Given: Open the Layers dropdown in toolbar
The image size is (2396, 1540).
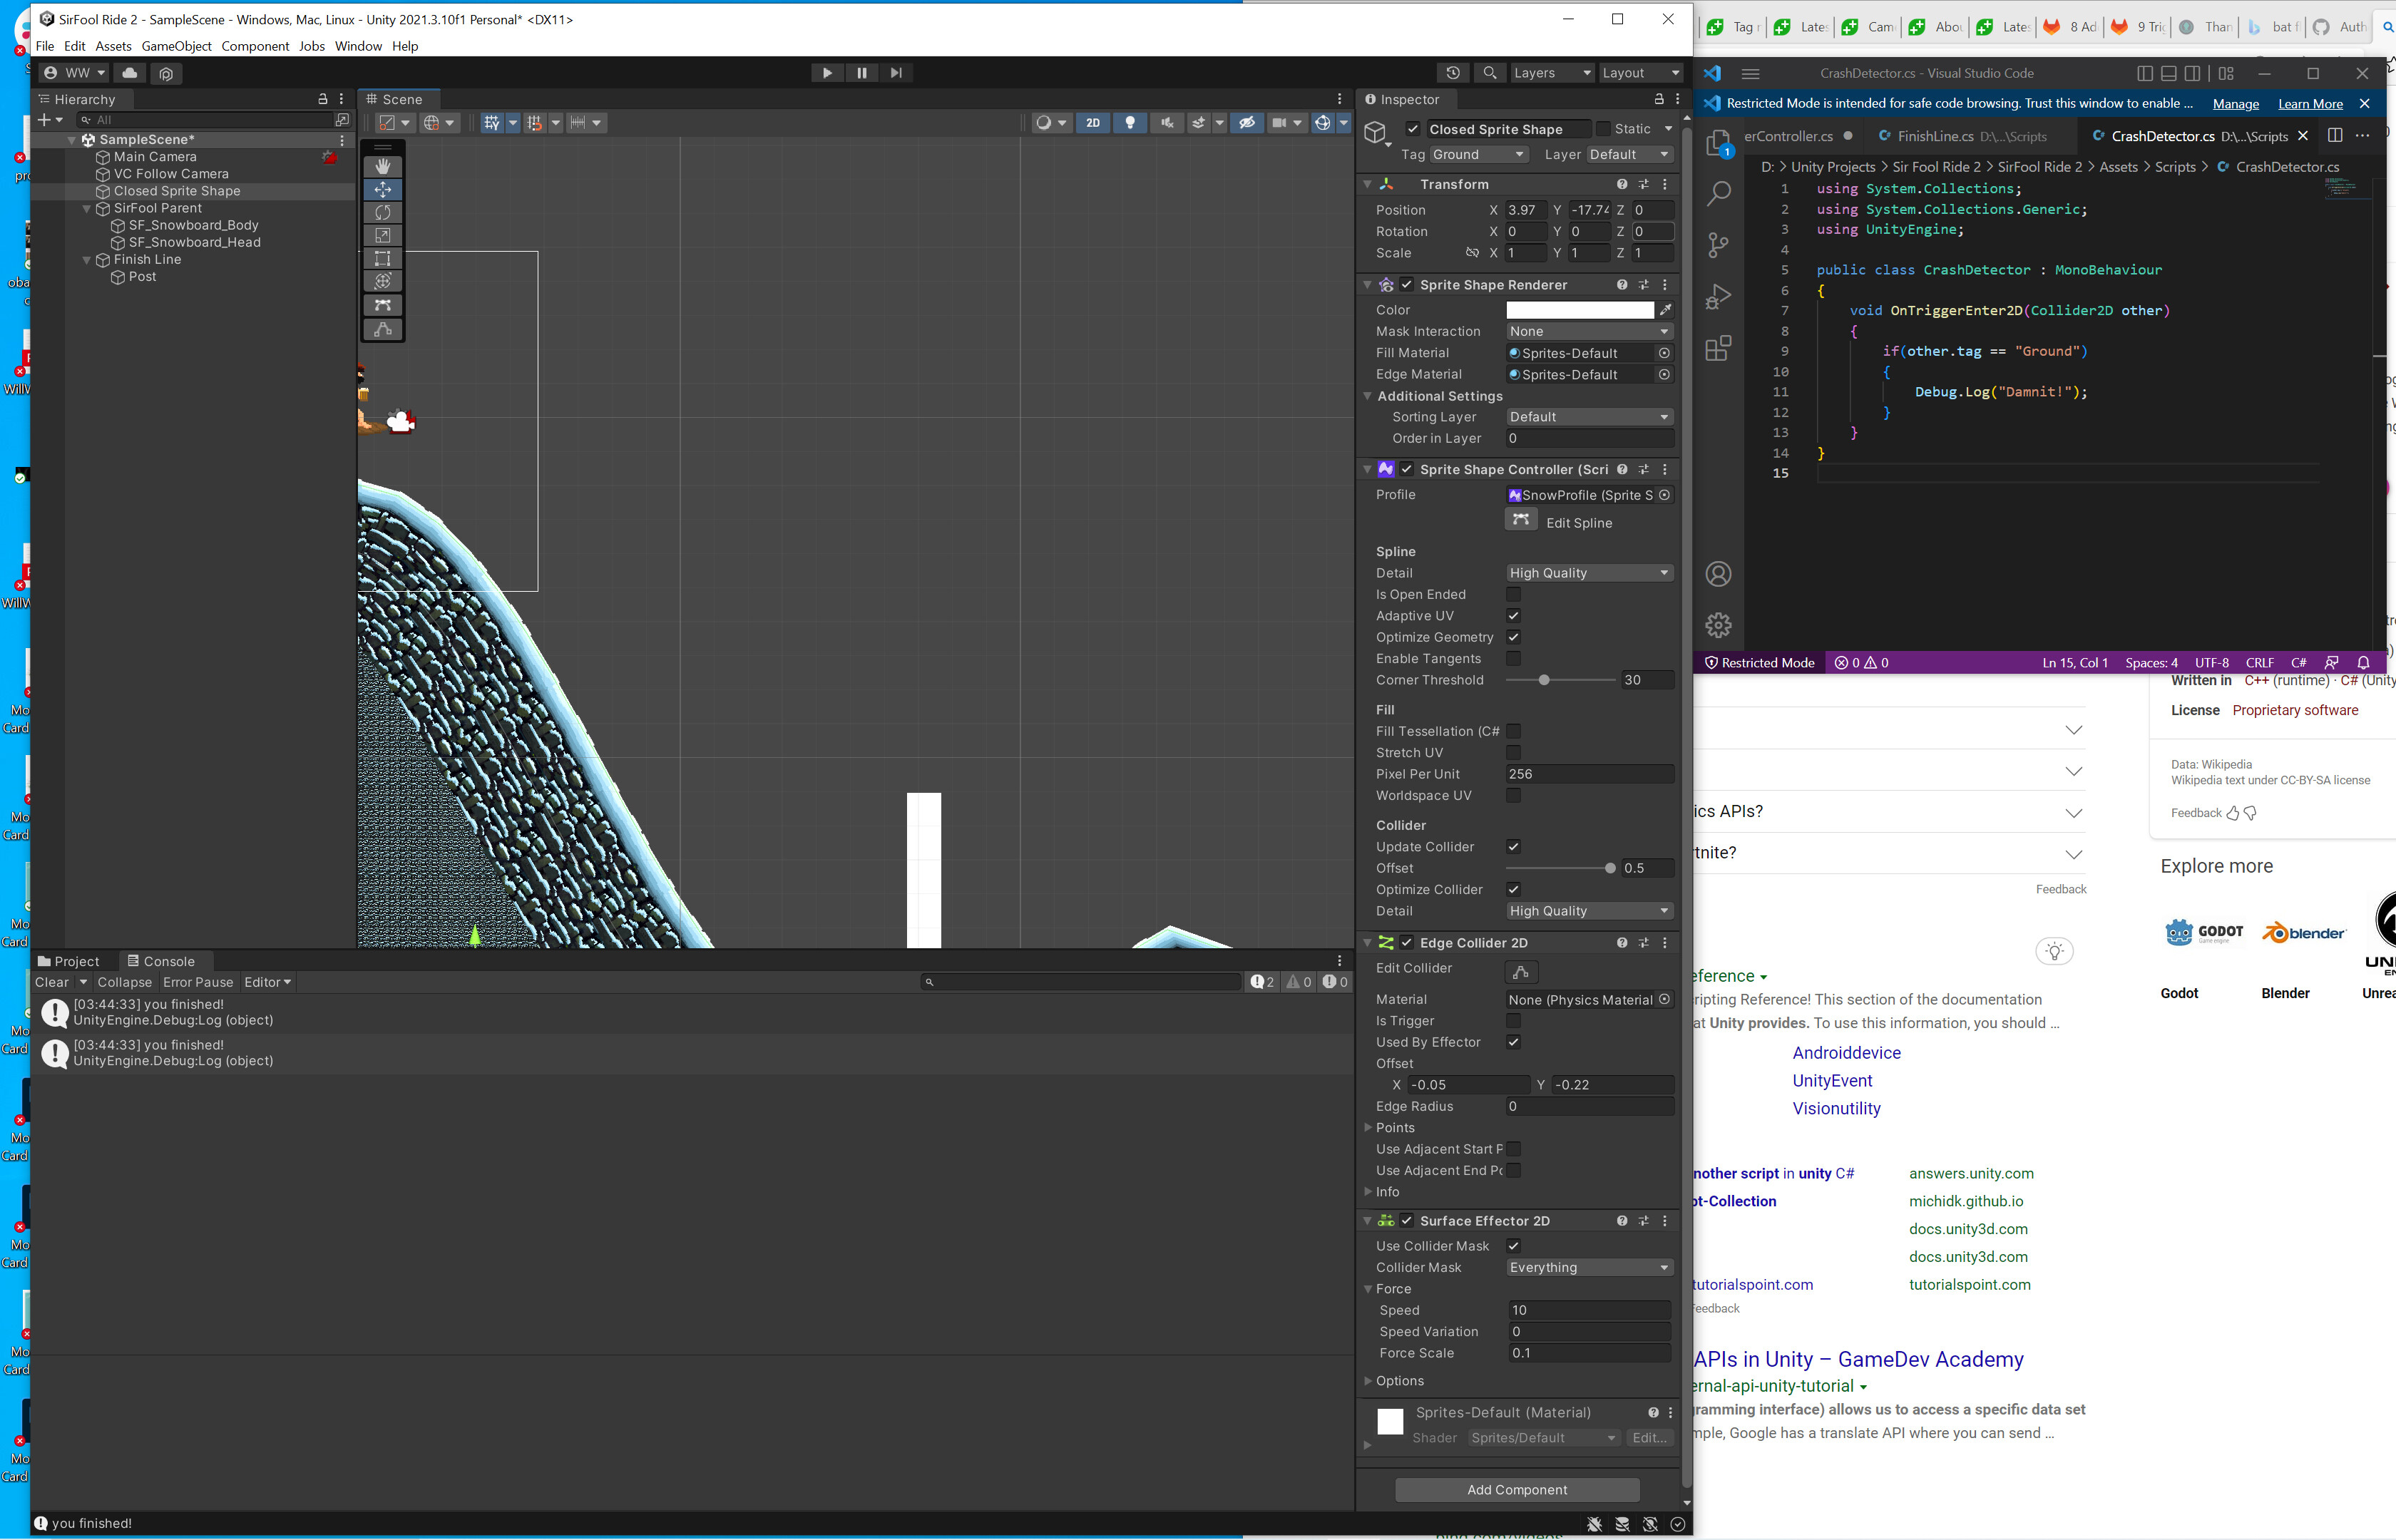Looking at the screenshot, I should [x=1550, y=72].
